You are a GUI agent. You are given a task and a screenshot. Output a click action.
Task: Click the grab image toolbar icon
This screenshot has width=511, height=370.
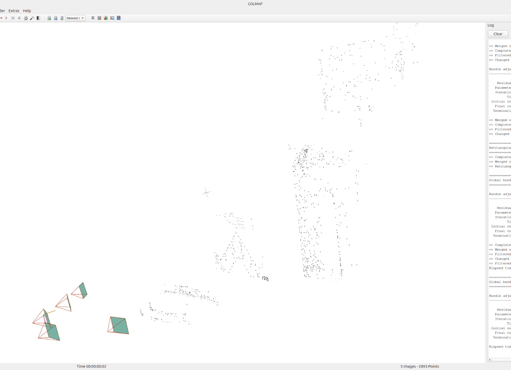(x=112, y=18)
